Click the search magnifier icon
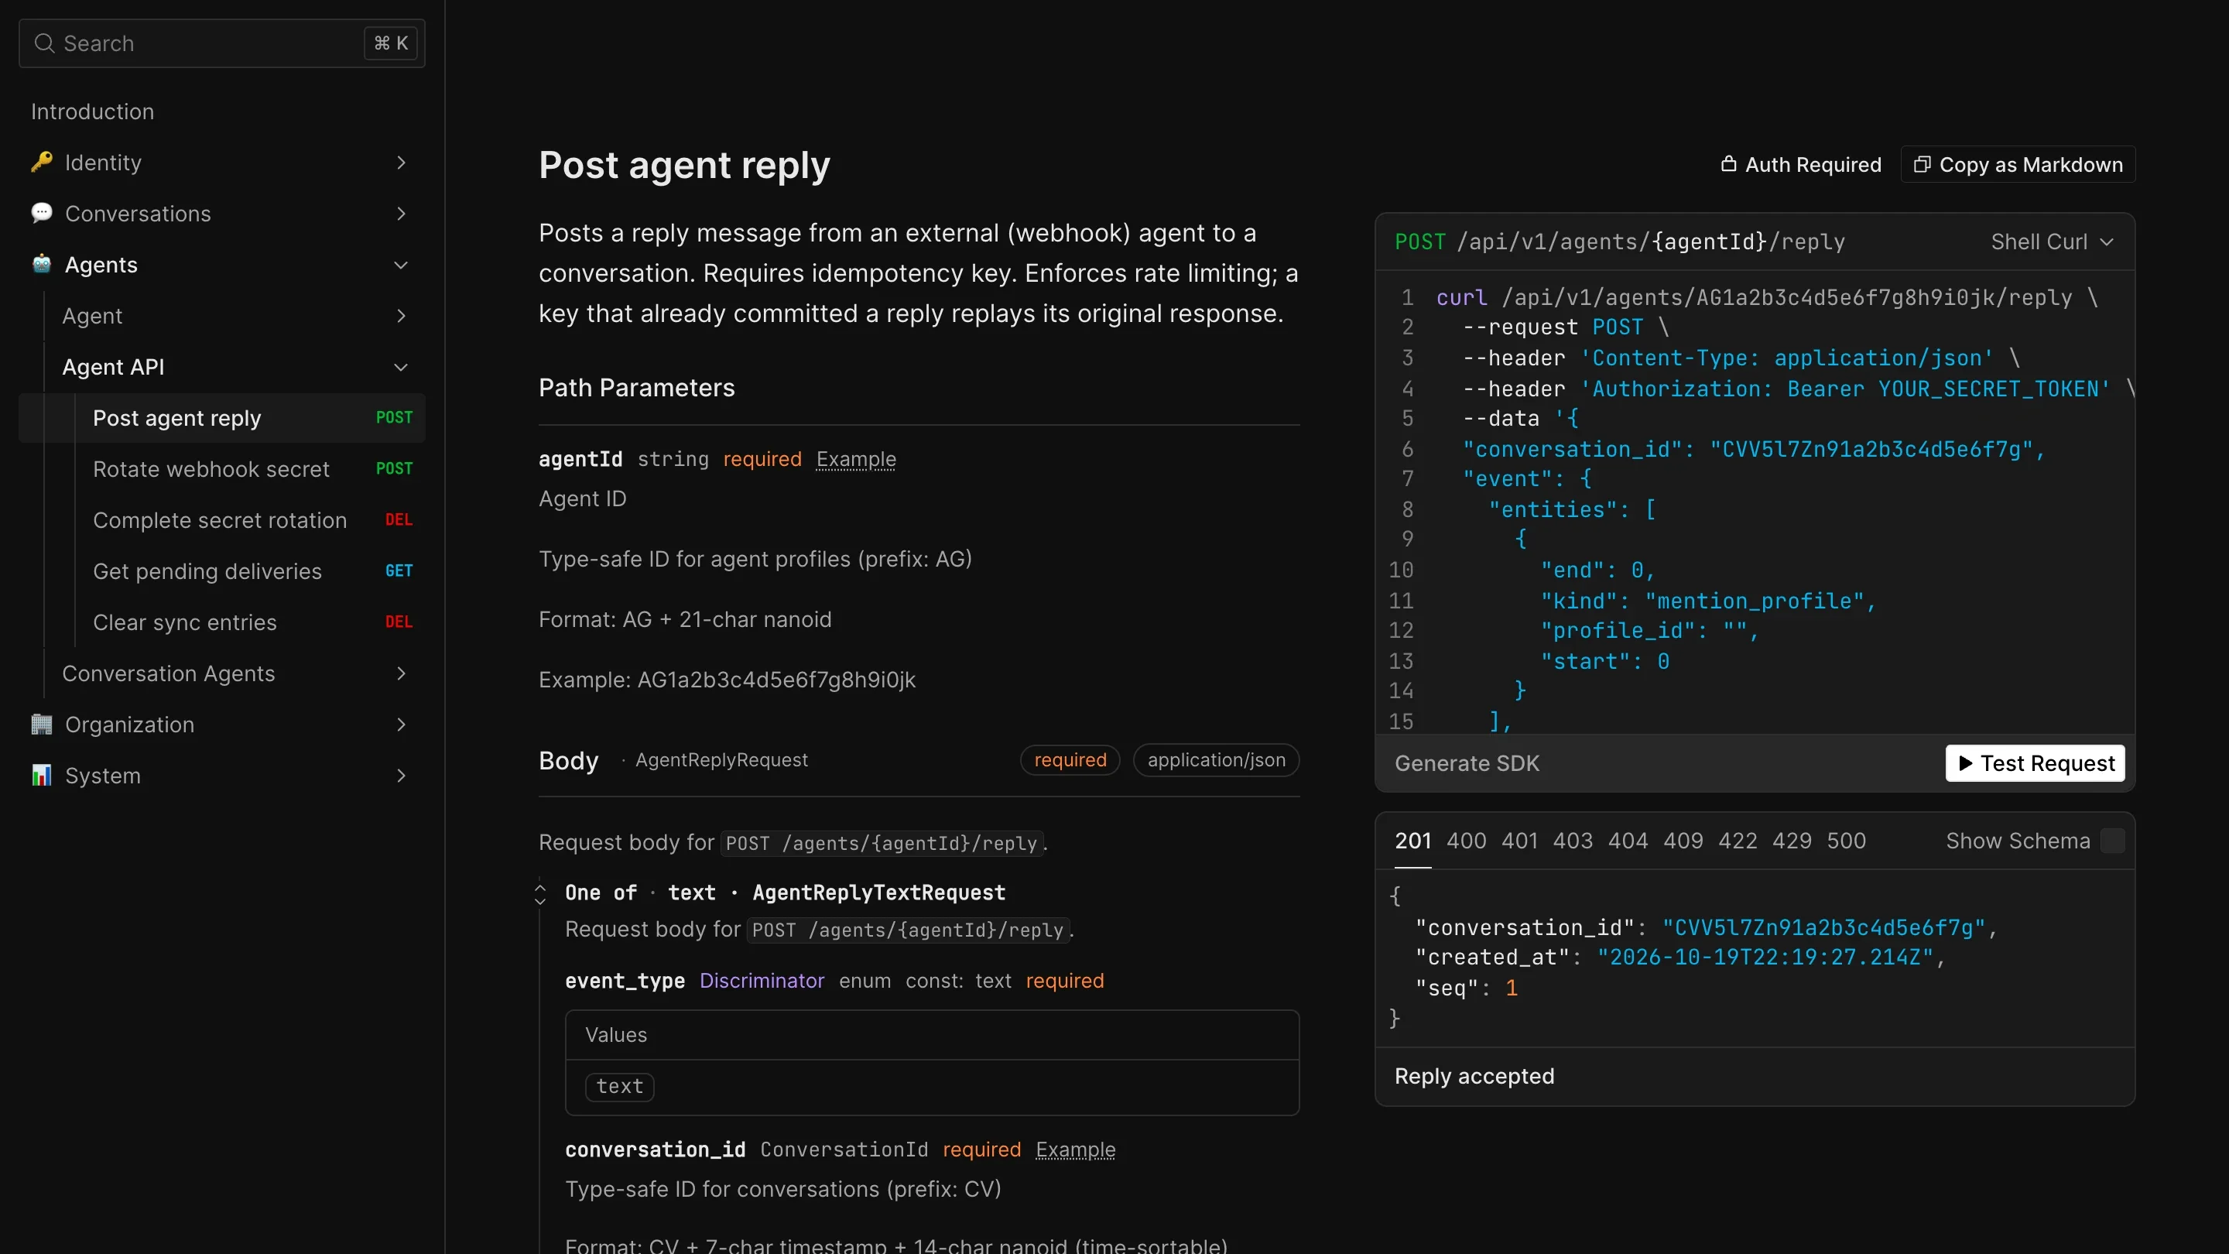The width and height of the screenshot is (2229, 1254). (x=44, y=43)
